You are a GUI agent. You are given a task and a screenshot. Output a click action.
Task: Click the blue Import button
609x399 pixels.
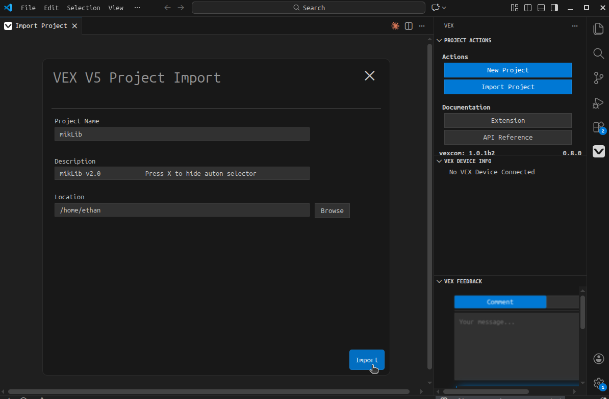pos(367,360)
